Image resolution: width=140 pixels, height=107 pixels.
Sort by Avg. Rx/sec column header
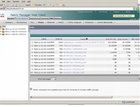point(111,39)
